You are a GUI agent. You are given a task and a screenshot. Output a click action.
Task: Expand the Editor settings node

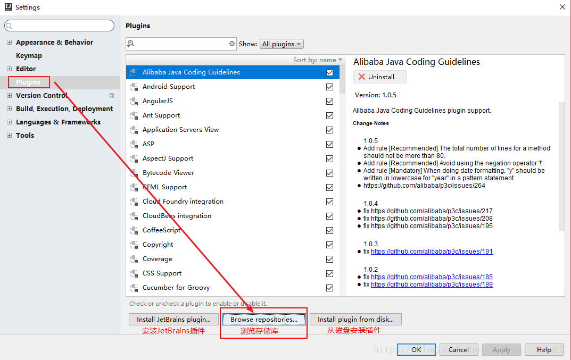[x=9, y=69]
